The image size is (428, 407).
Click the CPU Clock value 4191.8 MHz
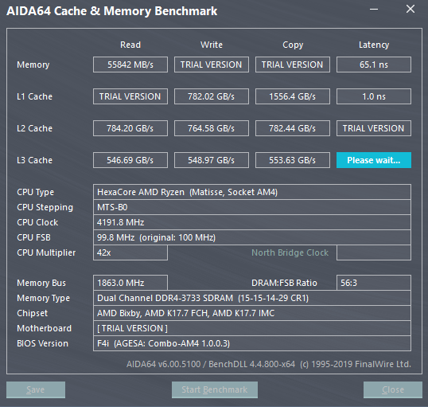point(252,222)
